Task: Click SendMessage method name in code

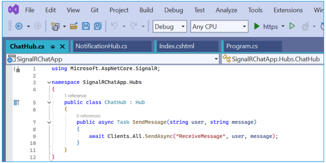Action: click(150, 122)
